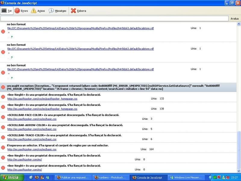Click error icon for line-hieght Línia 133 entry
Screen dimensions: 241x181
click(x=3, y=97)
